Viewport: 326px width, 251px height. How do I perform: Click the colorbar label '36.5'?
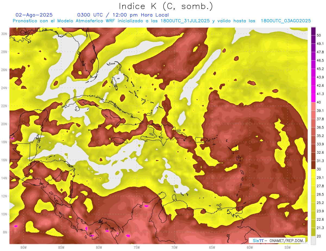click(x=320, y=127)
